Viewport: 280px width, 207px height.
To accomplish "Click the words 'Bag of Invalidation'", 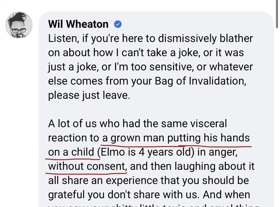I will tap(199, 81).
